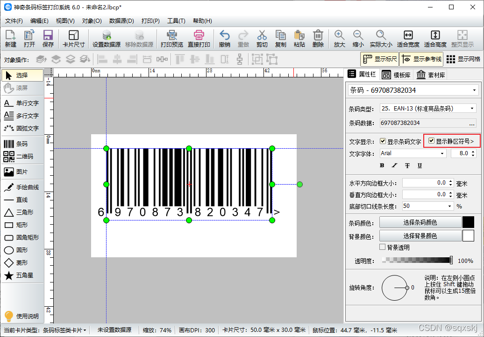Click the ... button beside 条码数据
The width and height of the screenshot is (484, 337).
tap(472, 123)
